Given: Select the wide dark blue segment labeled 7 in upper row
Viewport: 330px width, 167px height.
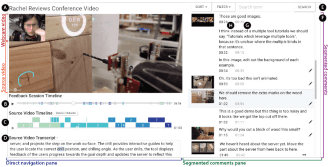Looking at the screenshot, I should tap(156, 120).
